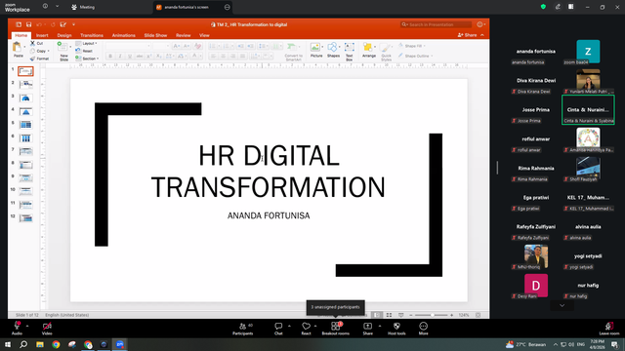Screen dimensions: 625x351
Task: Switch to the Insert ribbon tab
Action: pos(42,35)
